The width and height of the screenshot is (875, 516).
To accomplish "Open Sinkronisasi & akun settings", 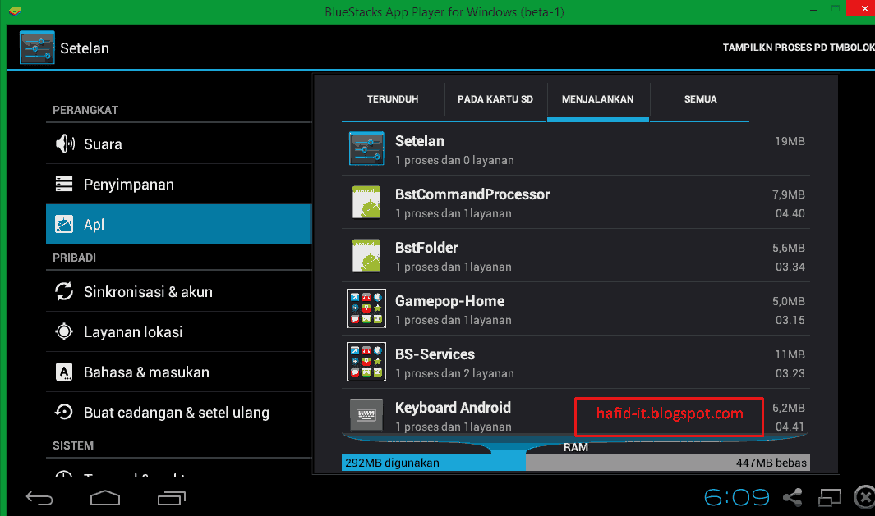I will pos(178,291).
